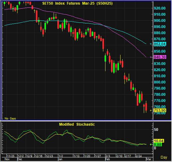Select the green 8.88 stochastic value label
Image resolution: width=172 pixels, height=162 pixels.
tap(158, 144)
